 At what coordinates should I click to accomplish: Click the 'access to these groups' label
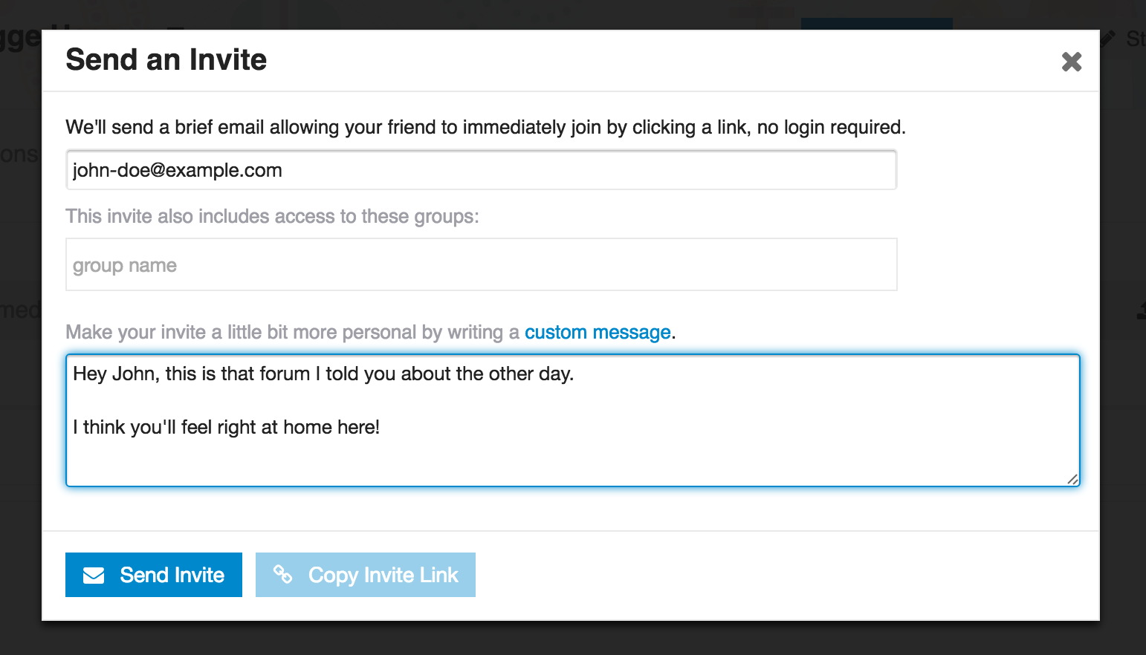coord(272,216)
